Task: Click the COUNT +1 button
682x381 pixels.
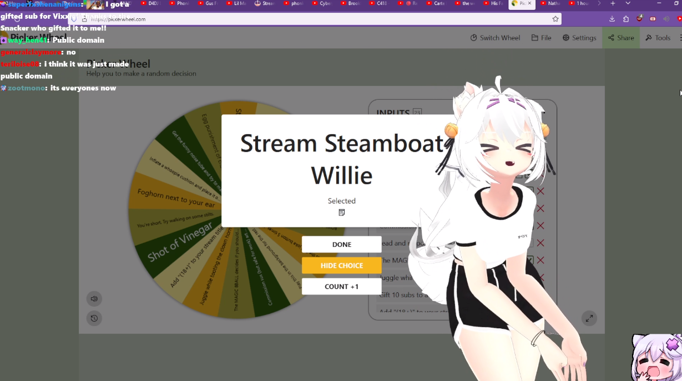Action: tap(341, 287)
